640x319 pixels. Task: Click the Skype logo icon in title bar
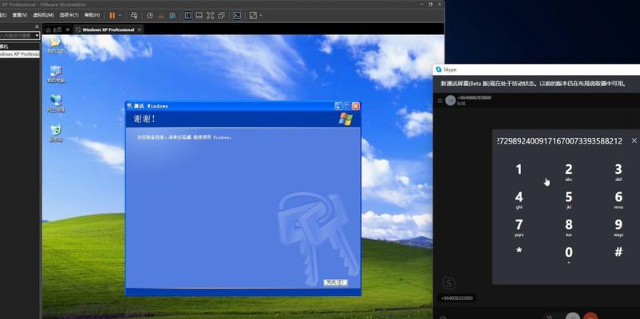pyautogui.click(x=438, y=69)
